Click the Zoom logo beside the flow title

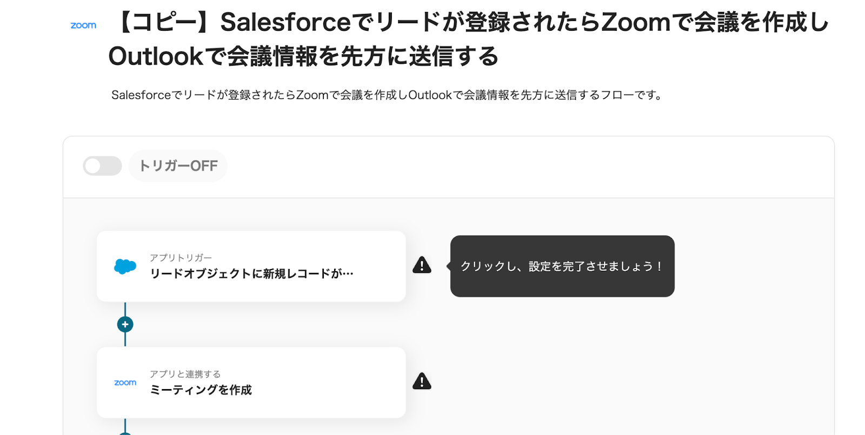click(83, 25)
